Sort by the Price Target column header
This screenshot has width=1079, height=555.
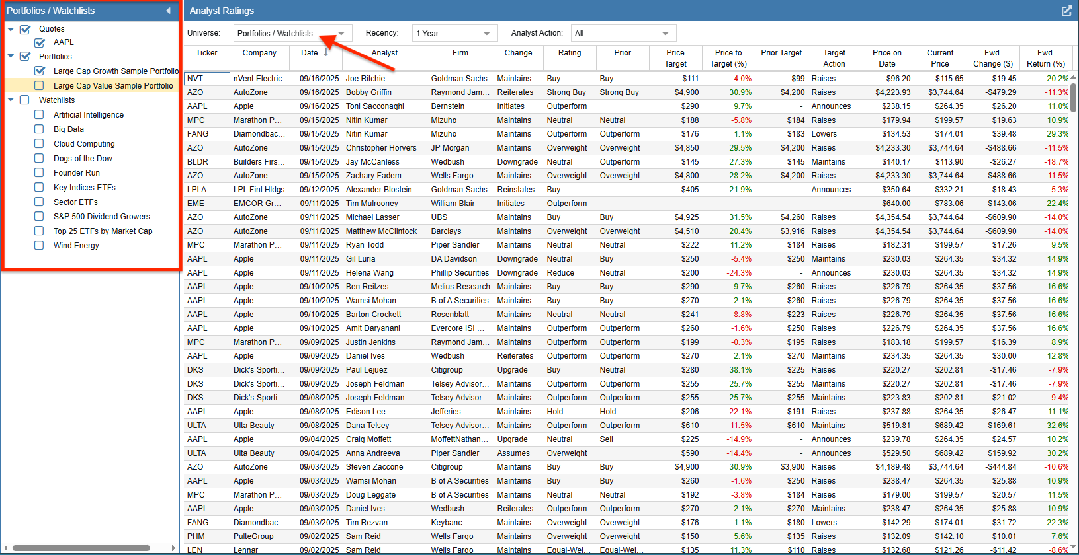click(x=675, y=58)
